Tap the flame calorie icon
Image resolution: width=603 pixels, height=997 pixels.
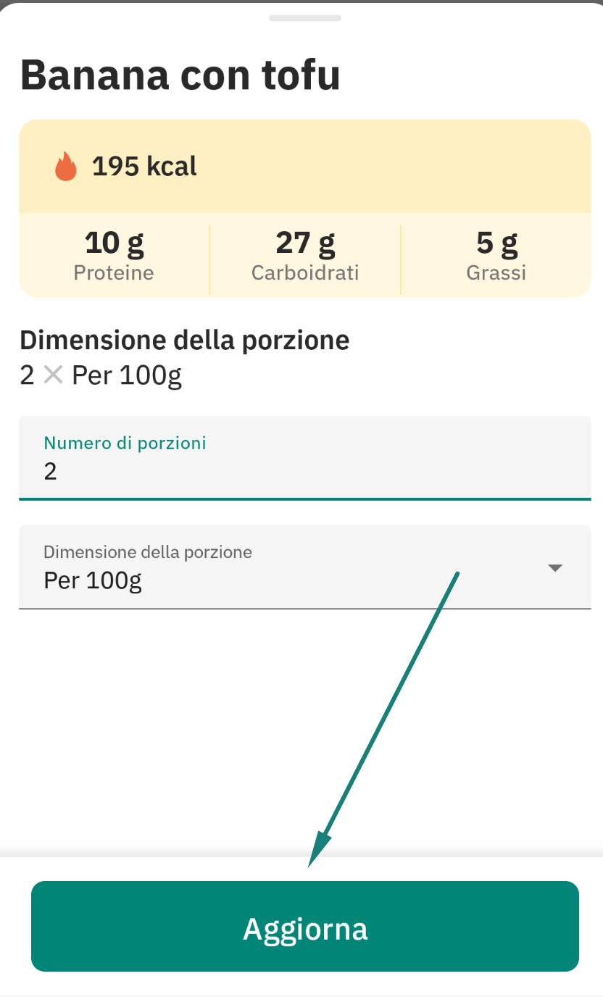(66, 166)
